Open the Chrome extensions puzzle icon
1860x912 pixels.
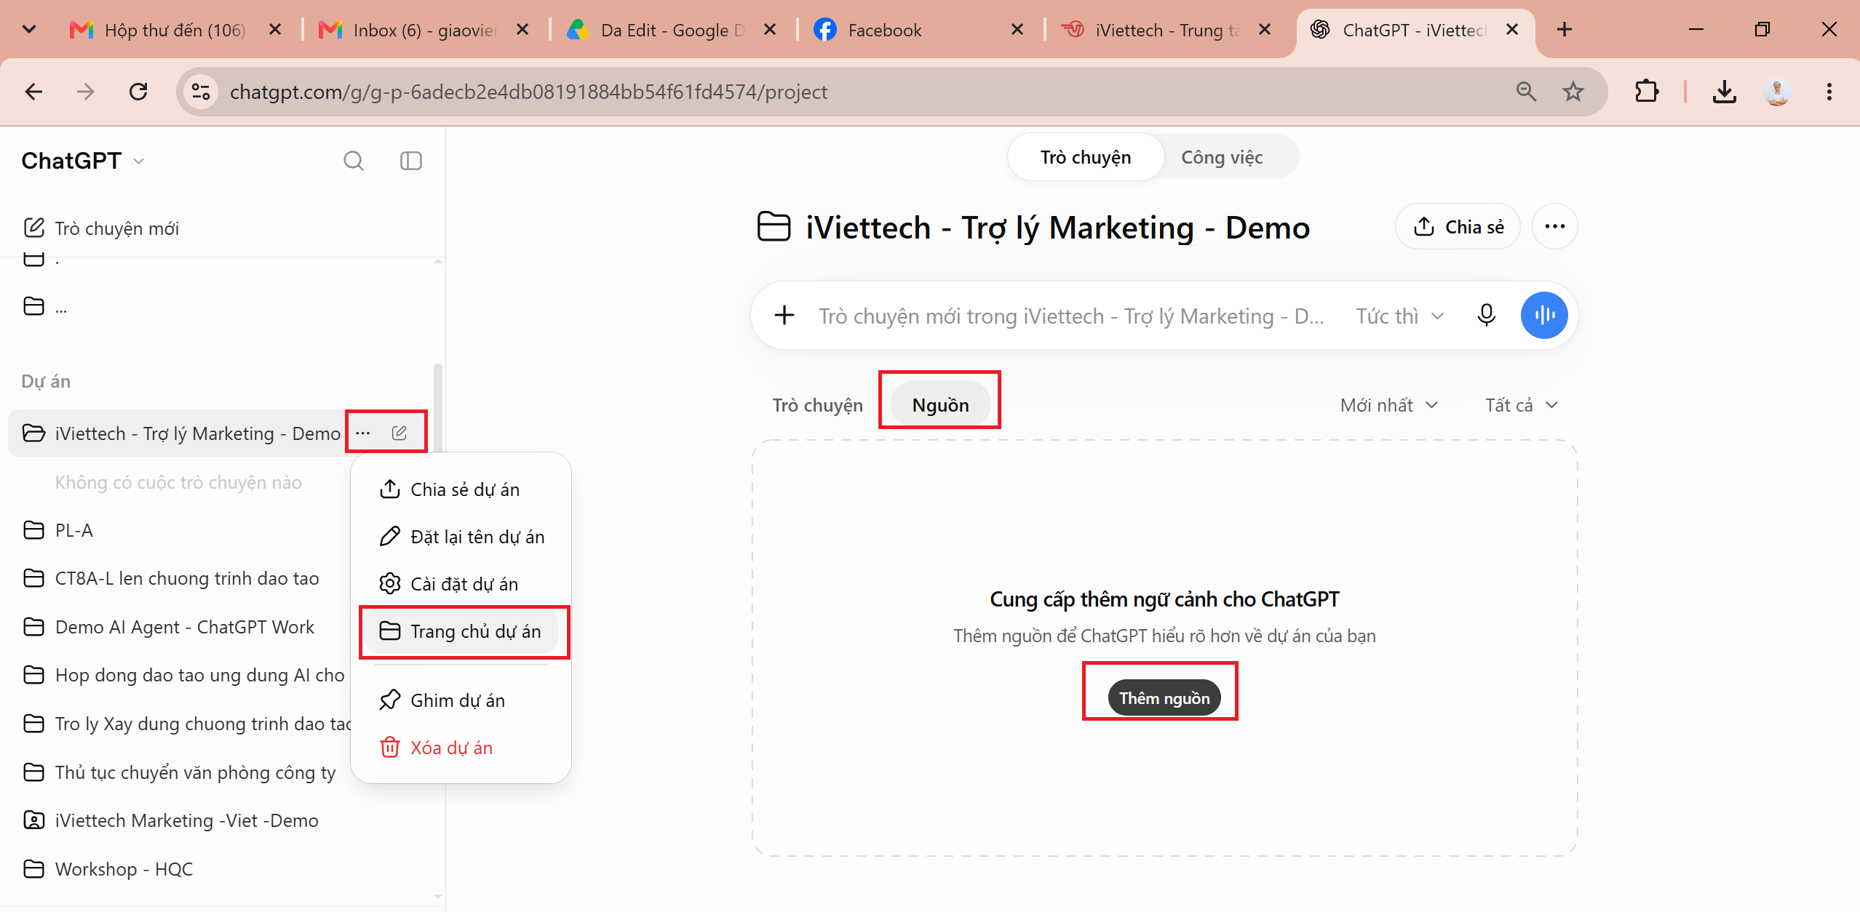click(1646, 92)
